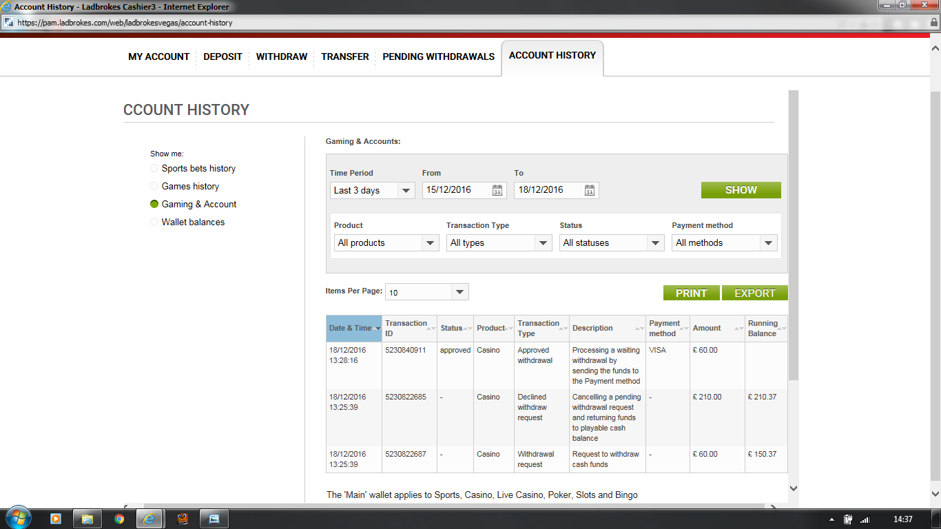Change the Items Per Page dropdown
This screenshot has width=941, height=529.
coord(427,292)
